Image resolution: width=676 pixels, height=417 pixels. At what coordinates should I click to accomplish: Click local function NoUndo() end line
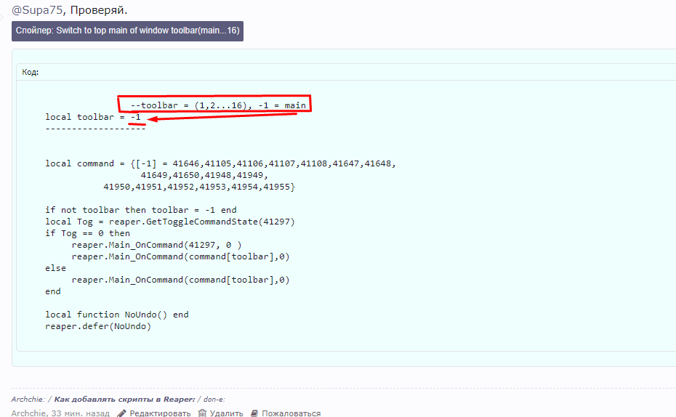(117, 315)
